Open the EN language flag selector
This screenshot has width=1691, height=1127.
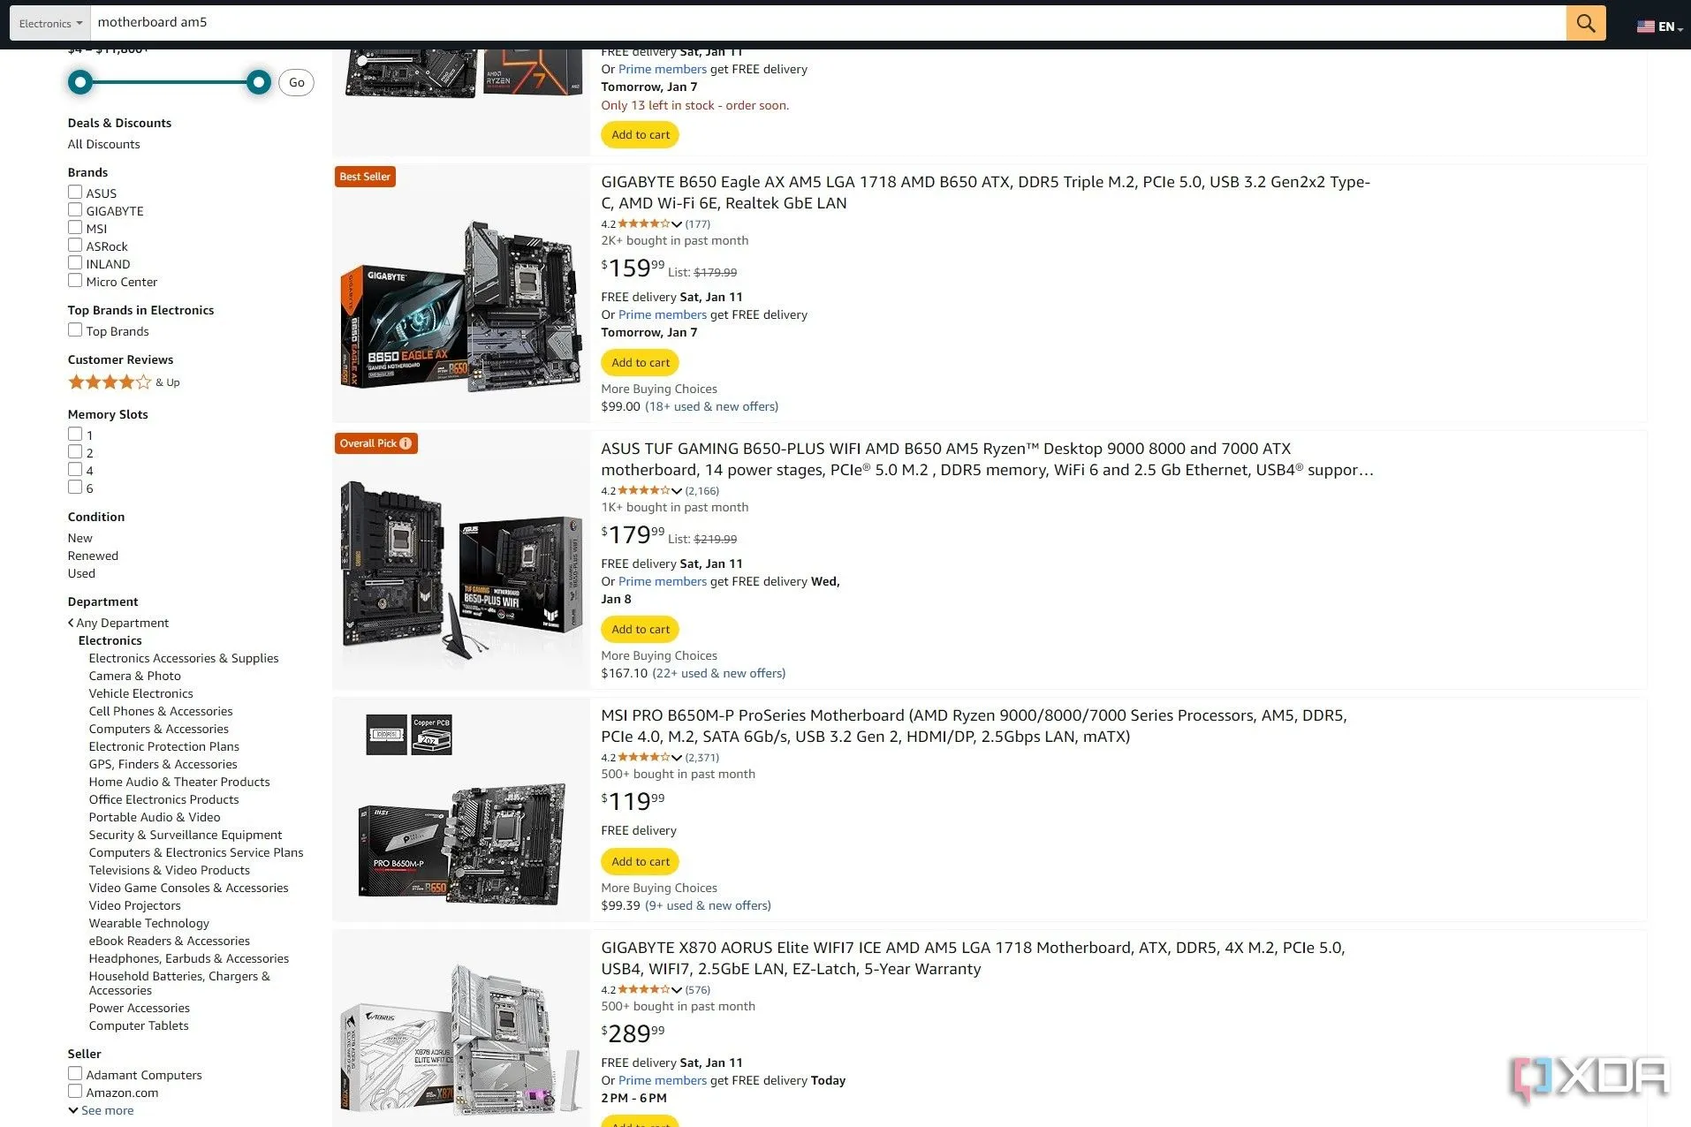pyautogui.click(x=1659, y=26)
